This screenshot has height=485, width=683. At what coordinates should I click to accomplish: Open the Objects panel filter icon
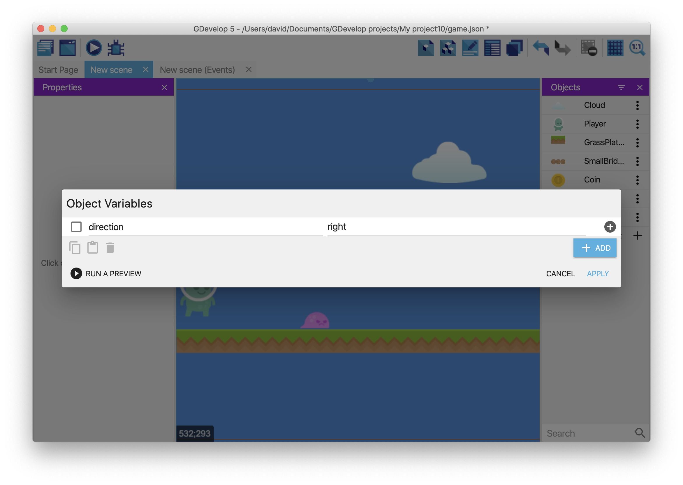click(x=621, y=87)
